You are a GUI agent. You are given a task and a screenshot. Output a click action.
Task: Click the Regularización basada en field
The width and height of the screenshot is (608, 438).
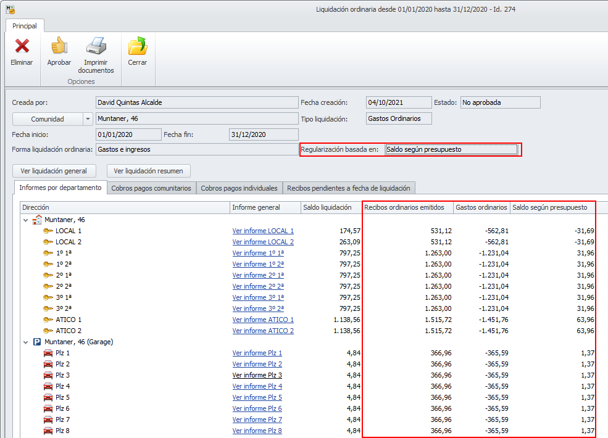(451, 149)
